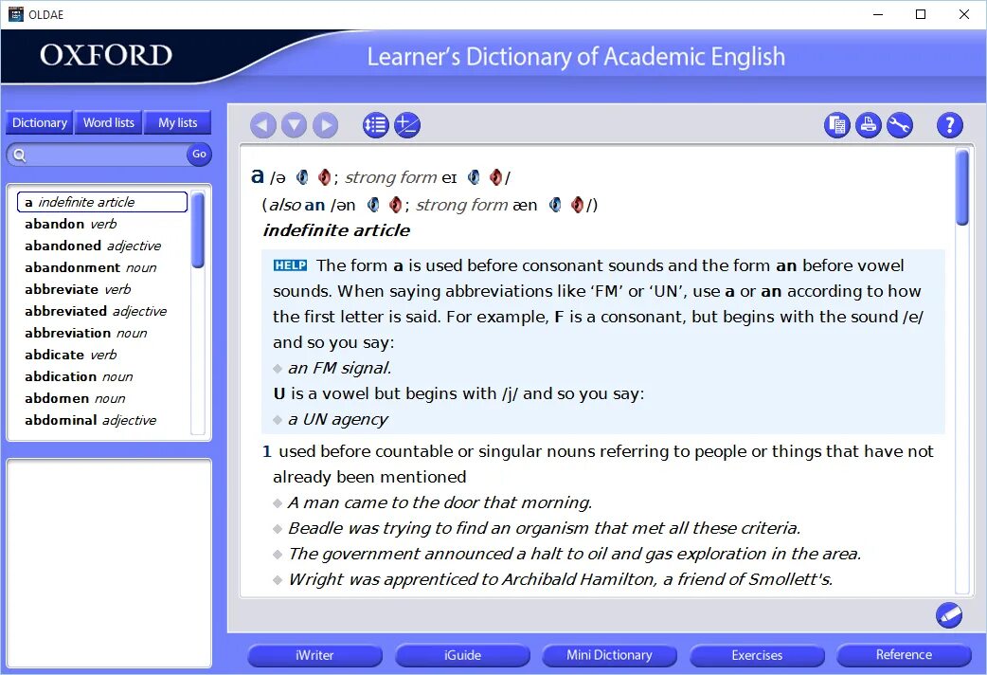The height and width of the screenshot is (675, 987).
Task: Play British pronunciation of weak form 'a'
Action: point(302,177)
